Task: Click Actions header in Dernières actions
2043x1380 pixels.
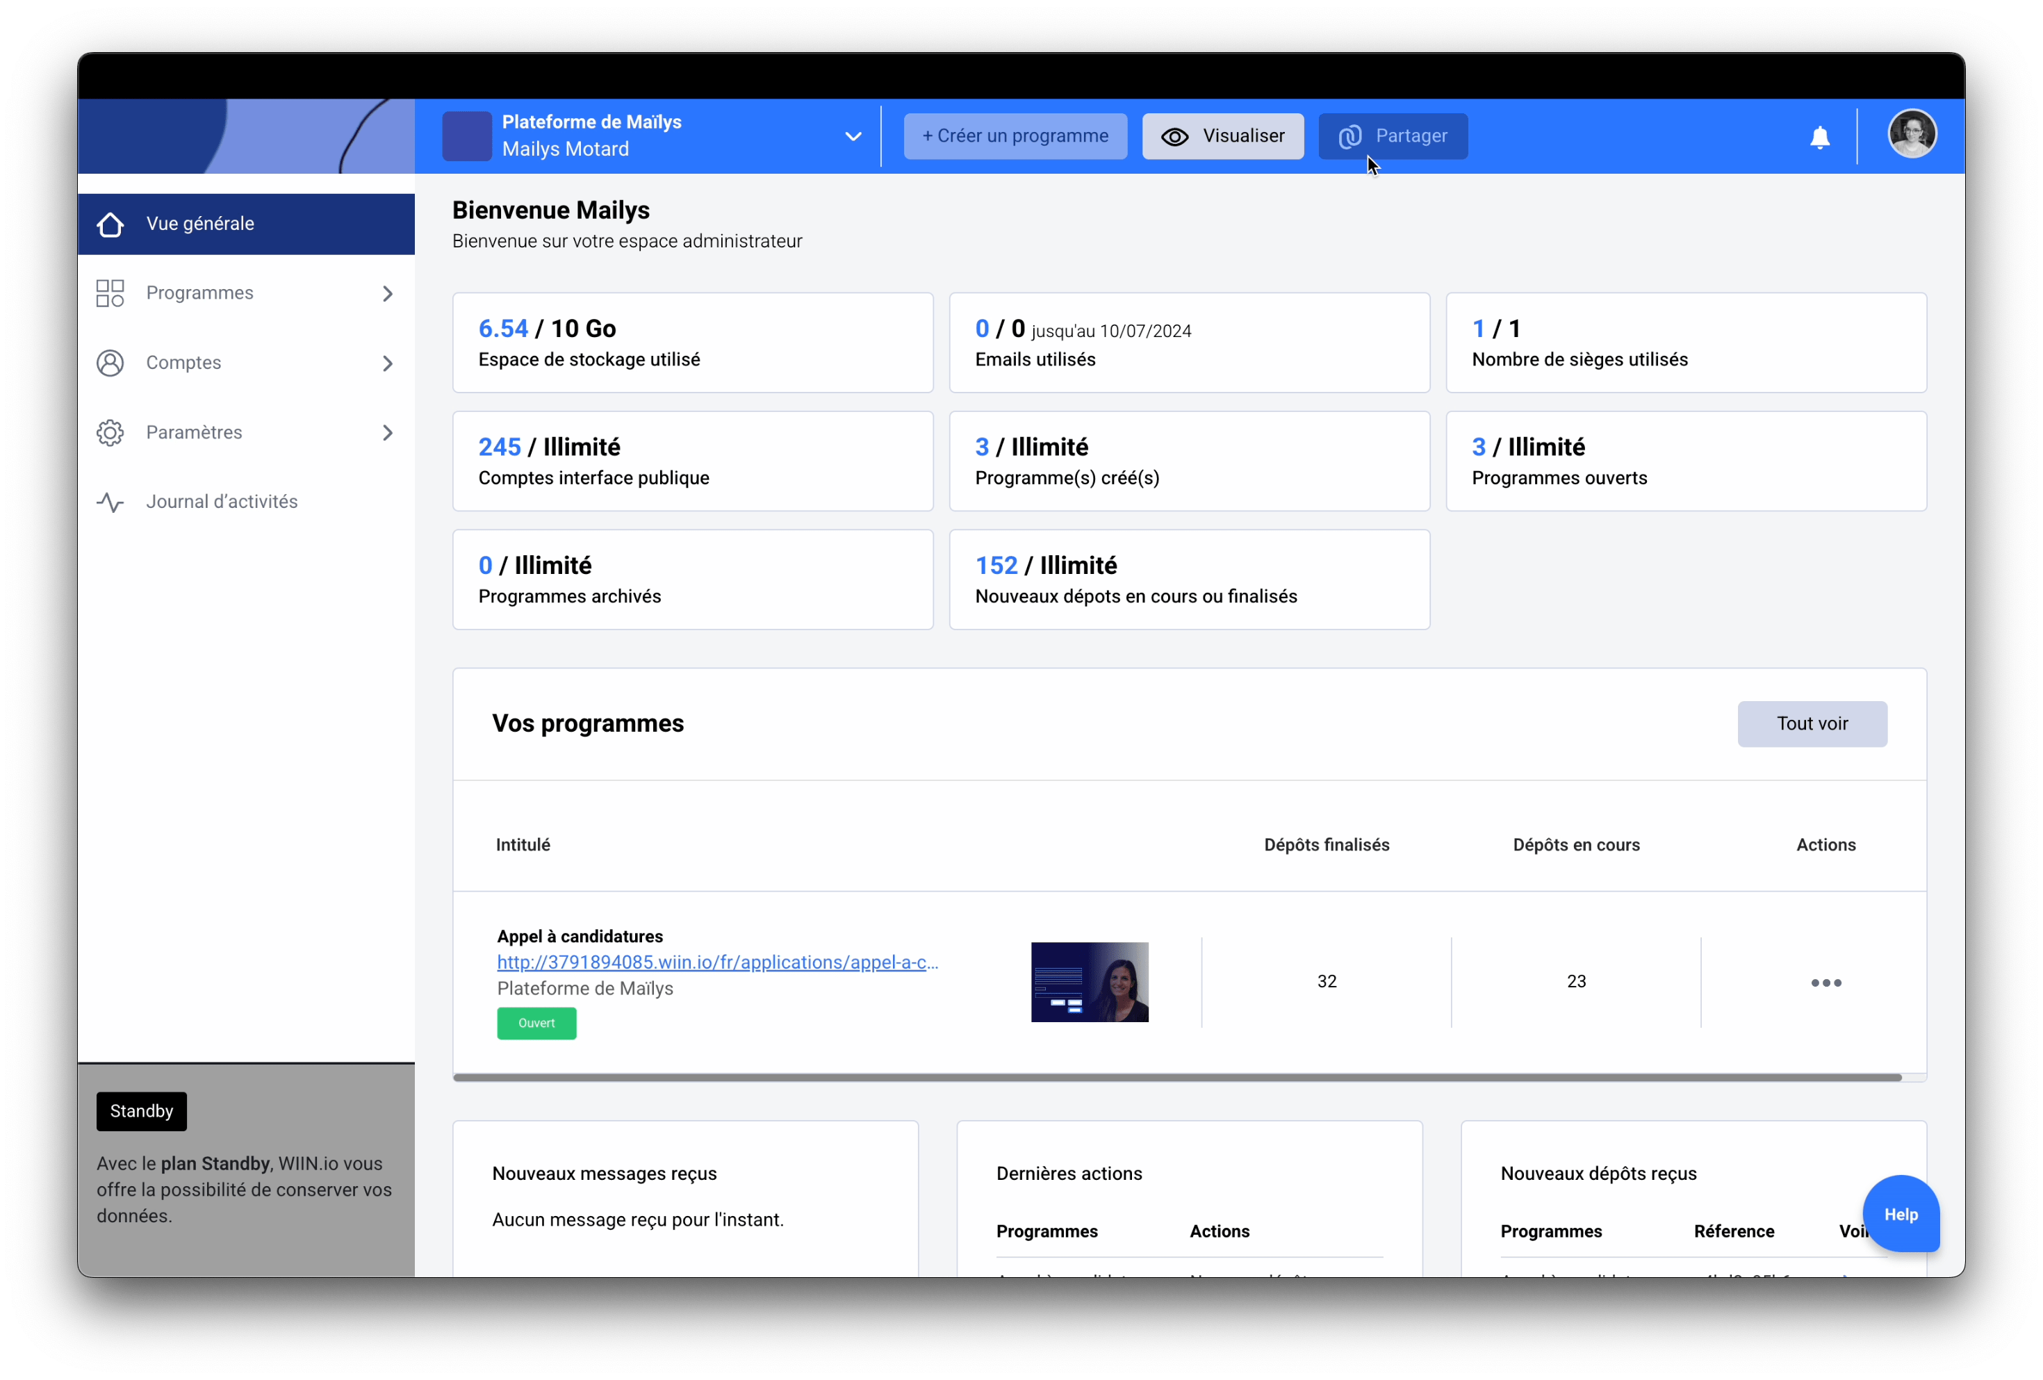Action: [x=1220, y=1231]
